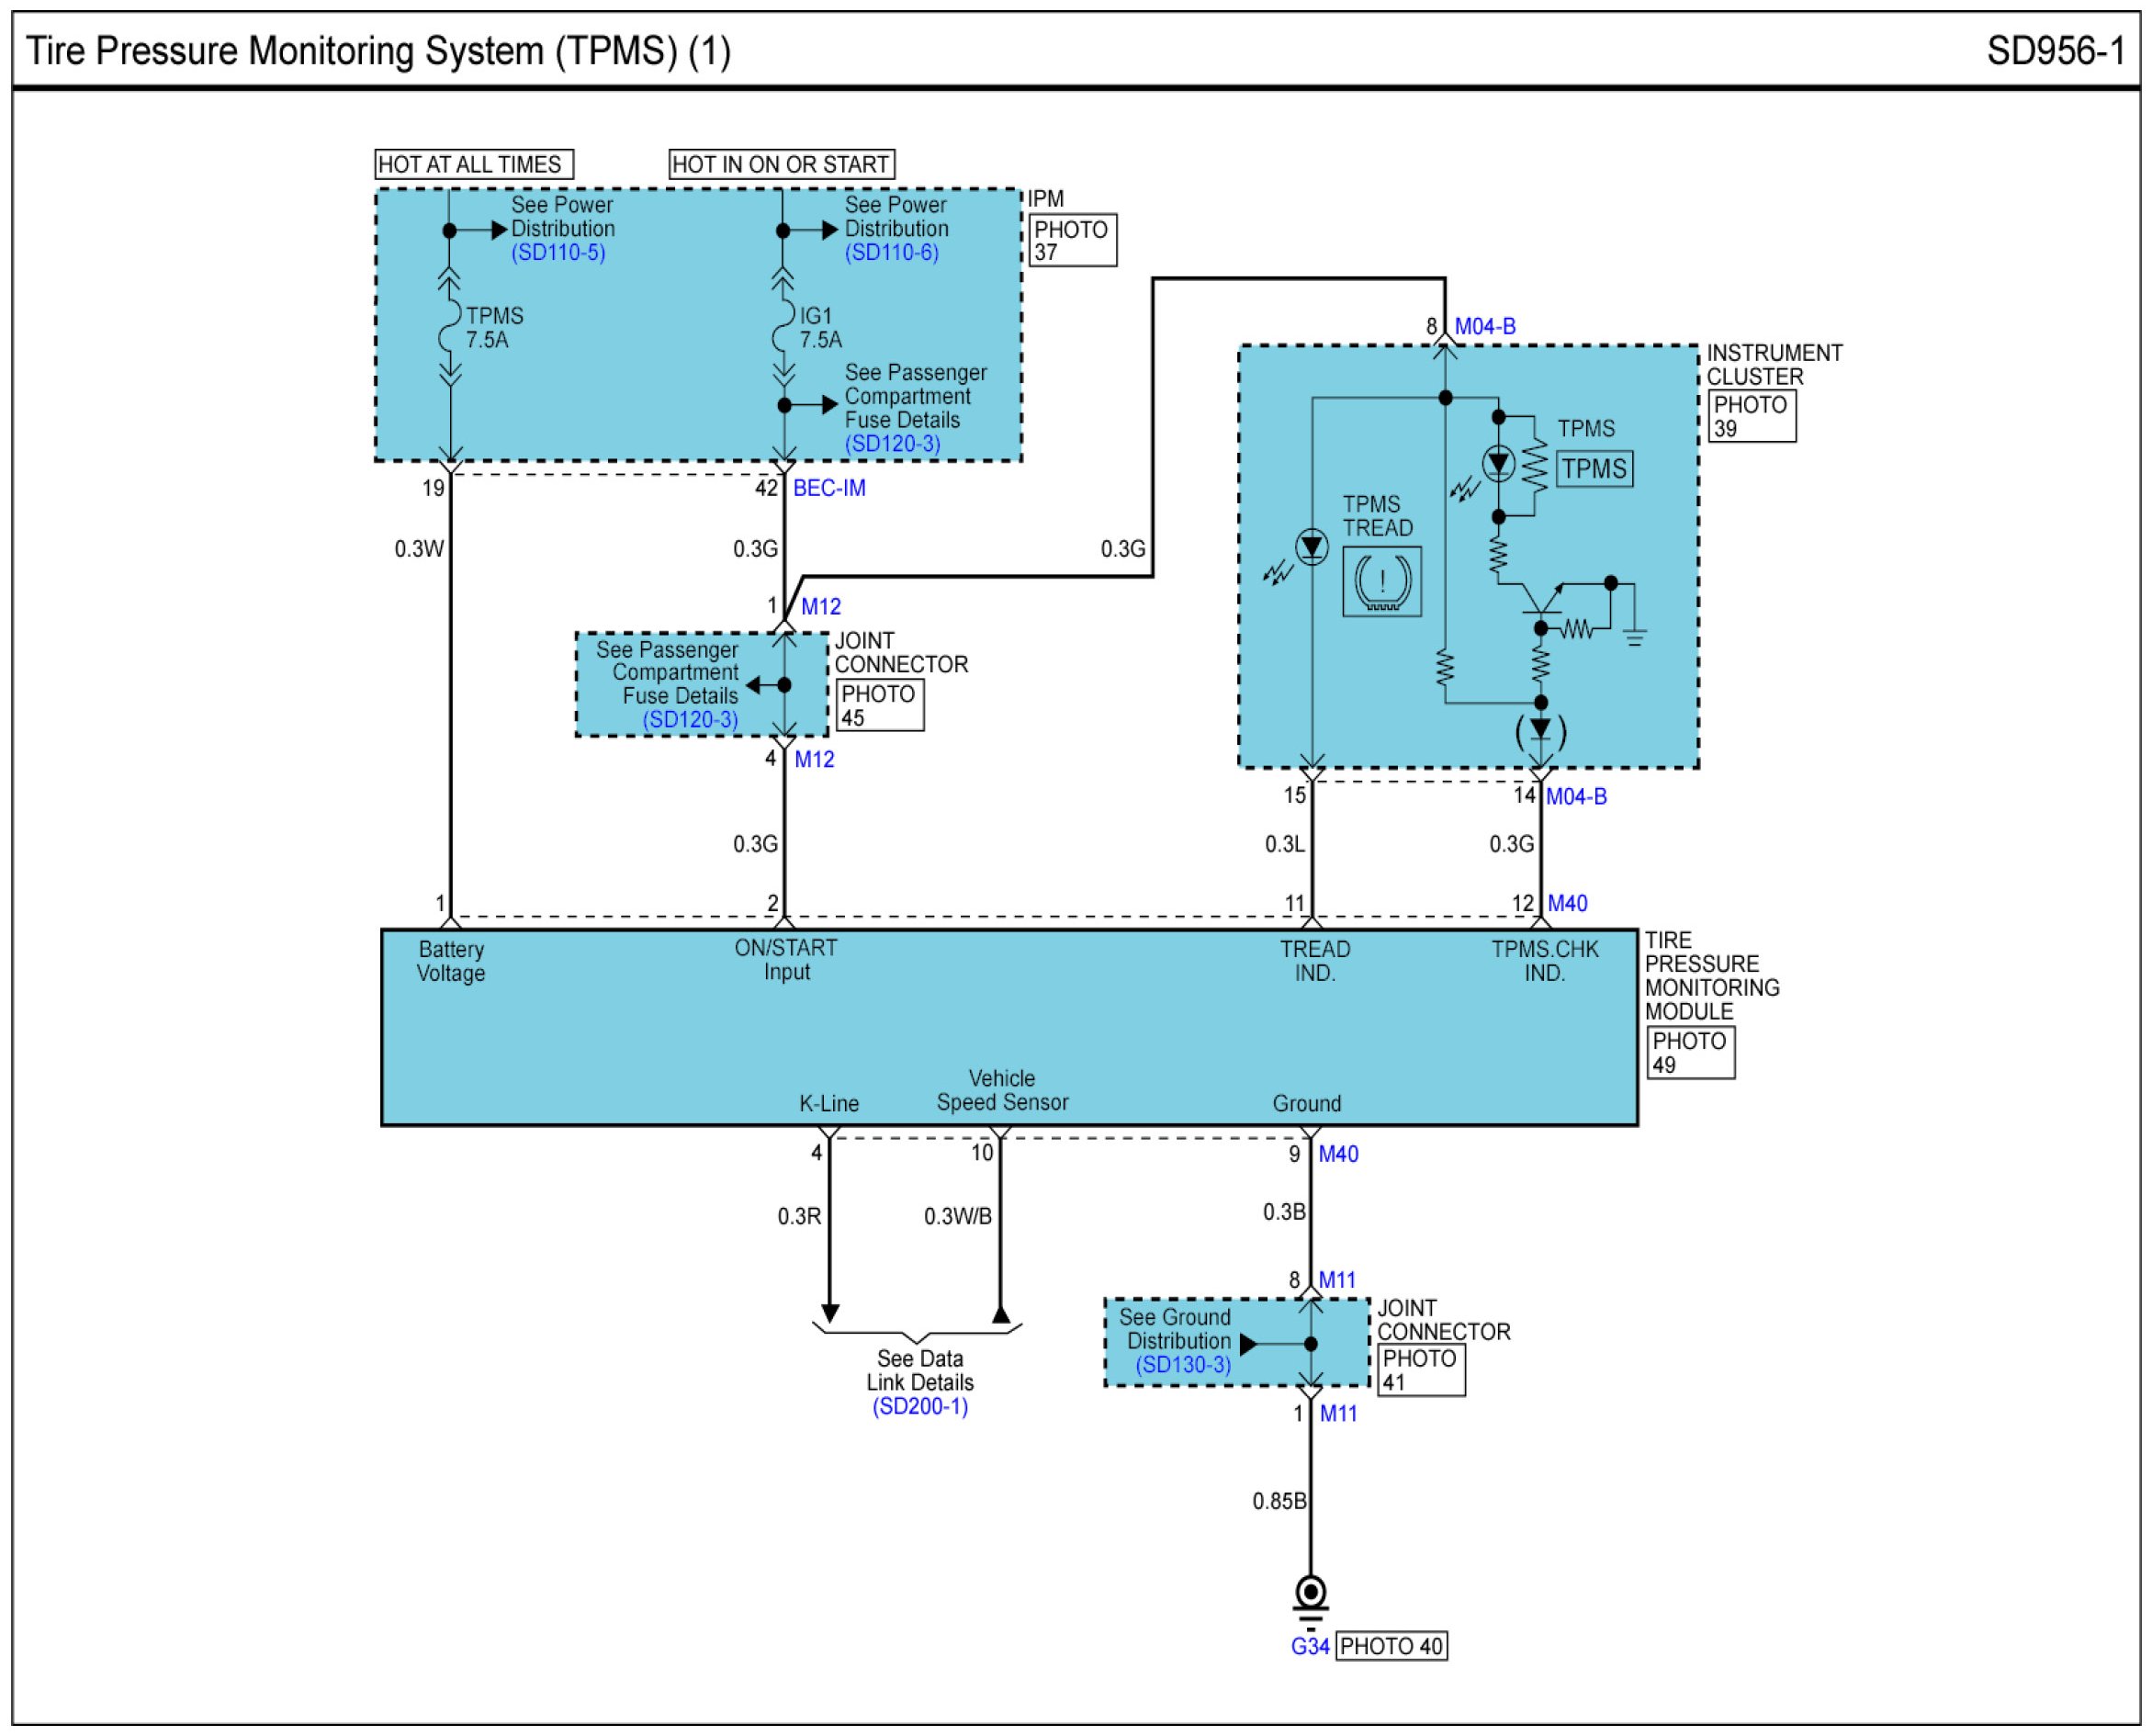Open the PHOTO 39 box for Instrument Cluster
Image resolution: width=2152 pixels, height=1736 pixels.
[x=1753, y=416]
